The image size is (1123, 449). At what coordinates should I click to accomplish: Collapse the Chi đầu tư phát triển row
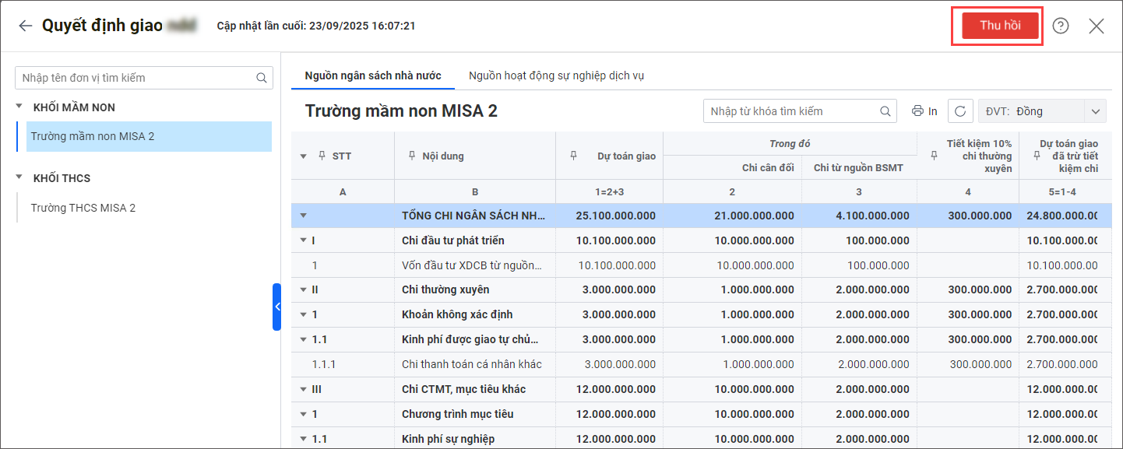(304, 240)
